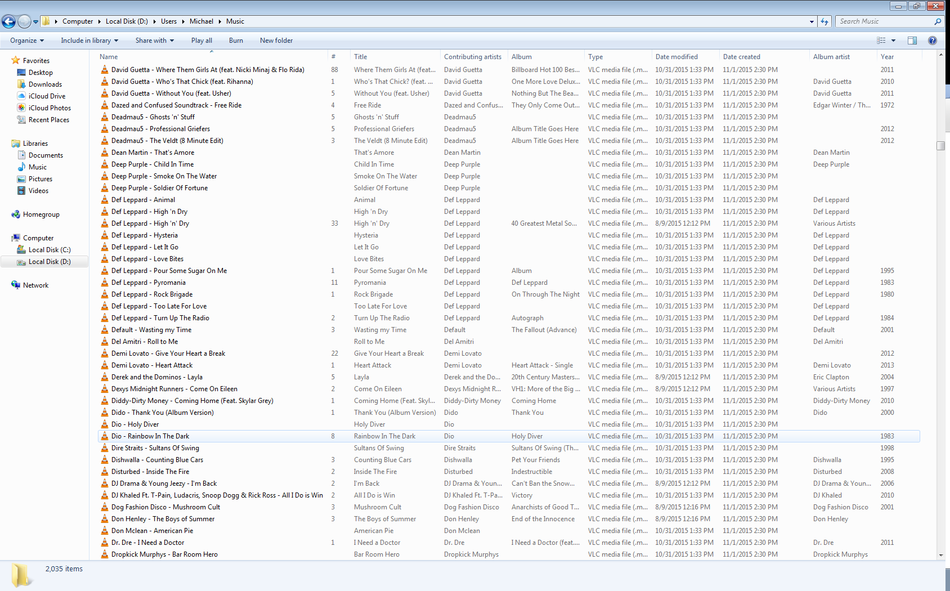950x591 pixels.
Task: Open the Share with menu
Action: tap(155, 41)
